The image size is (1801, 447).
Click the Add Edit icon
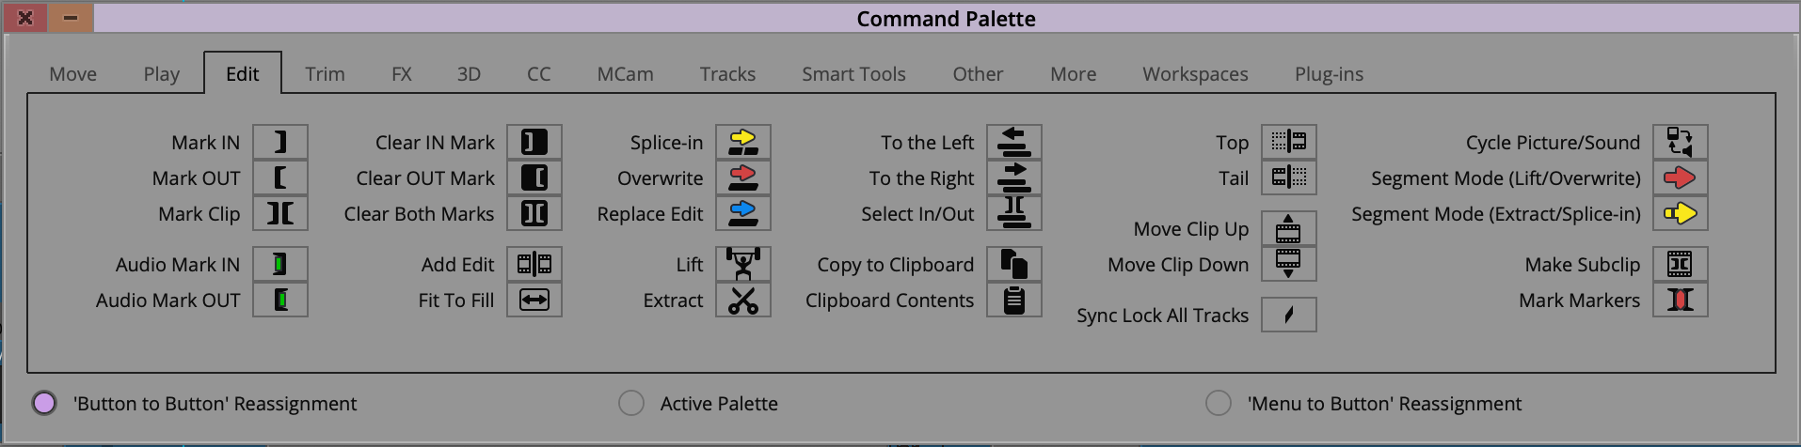coord(534,264)
